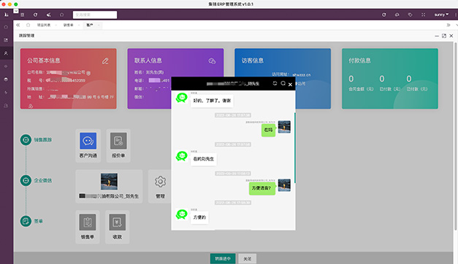Viewport: 458px width, 264px height.
Task: Open the 客户沟通 chat icon
Action: point(88,141)
